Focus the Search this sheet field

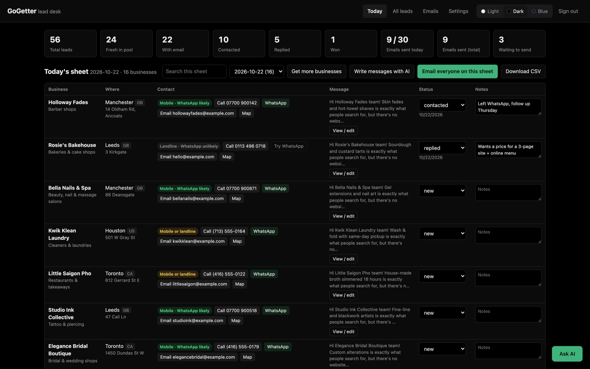(x=194, y=72)
